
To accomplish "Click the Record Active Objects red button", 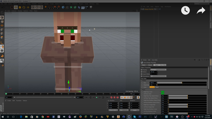I will (111, 97).
